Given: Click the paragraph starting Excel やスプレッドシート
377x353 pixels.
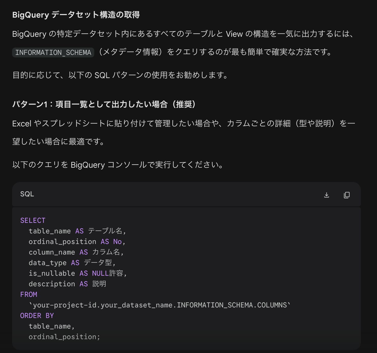Looking at the screenshot, I should (184, 132).
